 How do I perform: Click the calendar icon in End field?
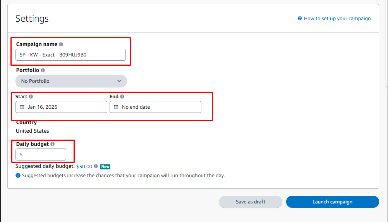[116, 107]
